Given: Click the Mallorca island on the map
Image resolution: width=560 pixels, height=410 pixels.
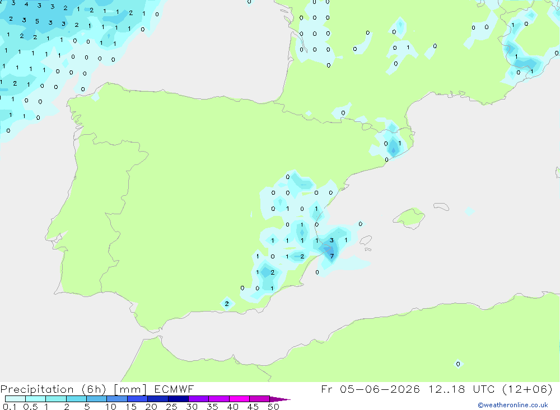Looking at the screenshot, I should [x=409, y=217].
